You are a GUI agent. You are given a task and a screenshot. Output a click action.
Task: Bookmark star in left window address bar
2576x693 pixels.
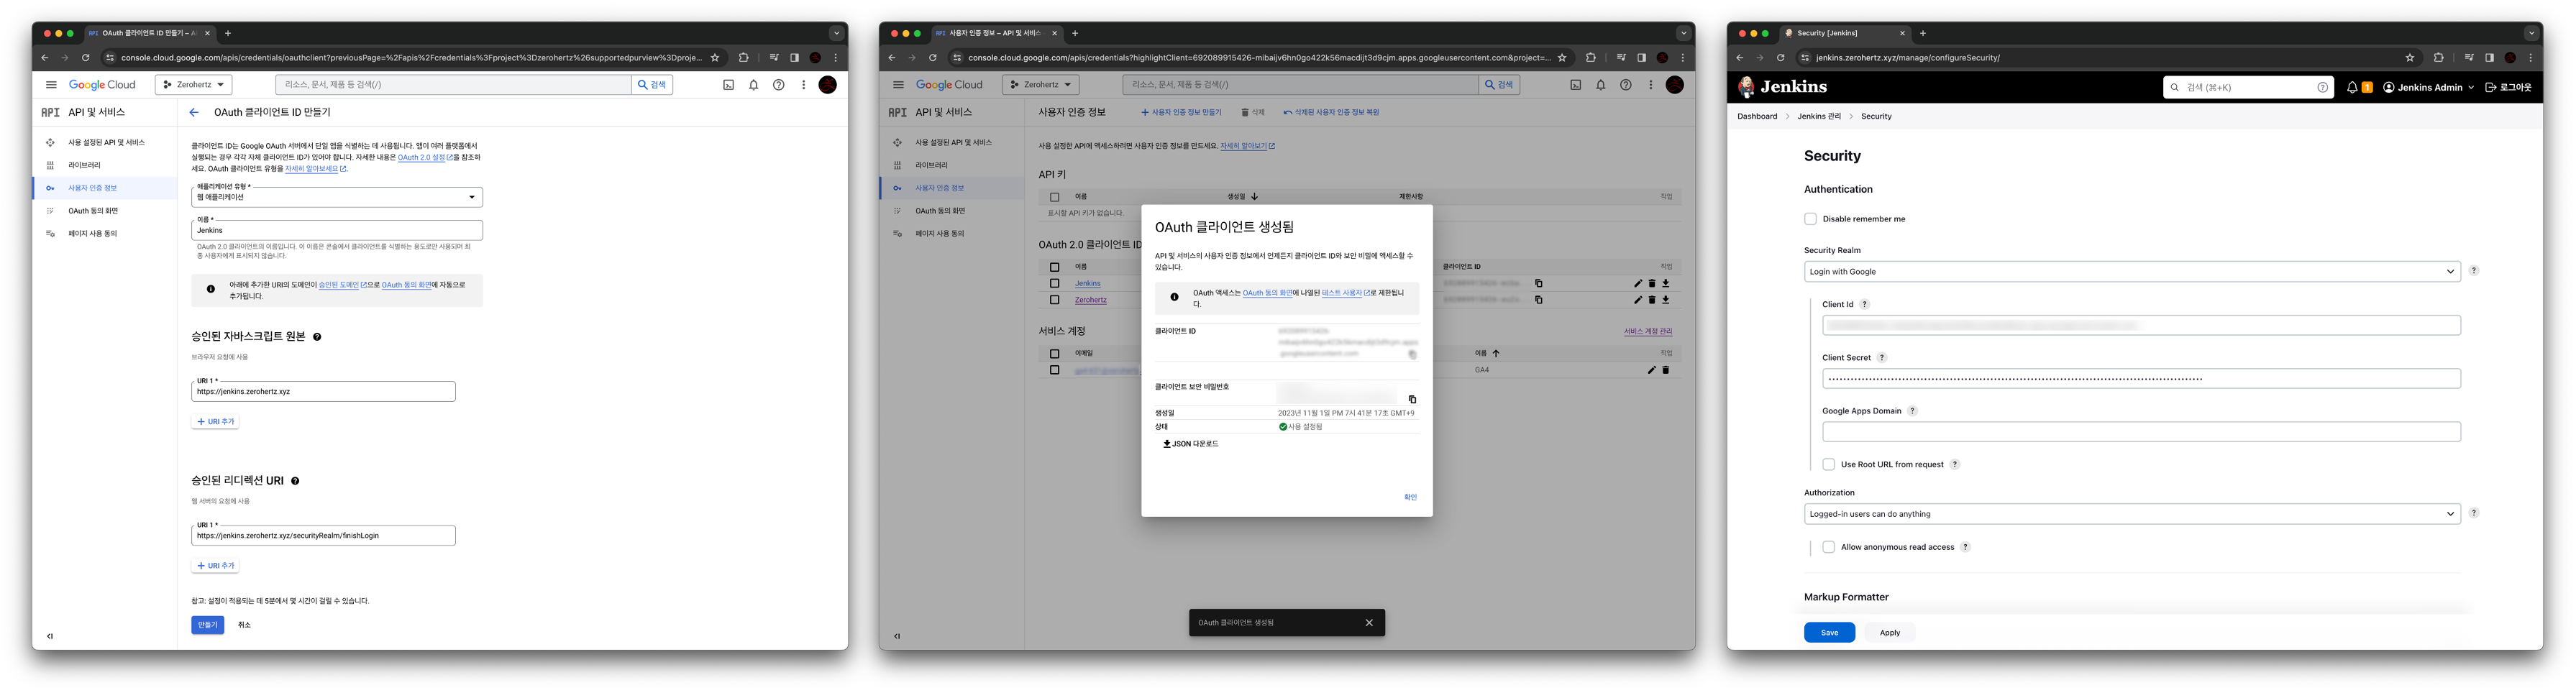715,58
